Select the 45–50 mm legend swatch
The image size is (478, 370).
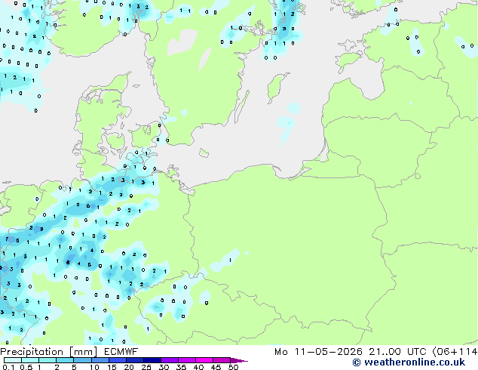coord(222,360)
